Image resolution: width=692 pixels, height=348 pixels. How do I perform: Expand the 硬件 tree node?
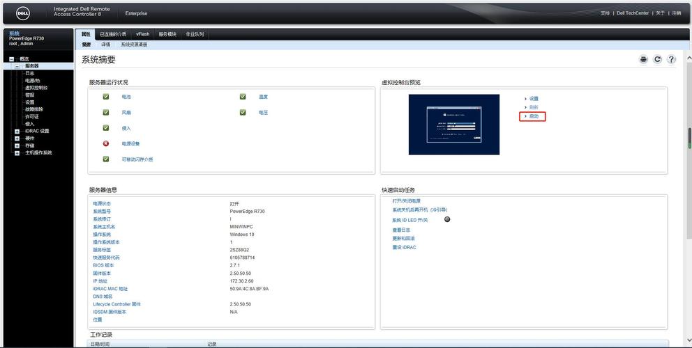[x=17, y=139]
